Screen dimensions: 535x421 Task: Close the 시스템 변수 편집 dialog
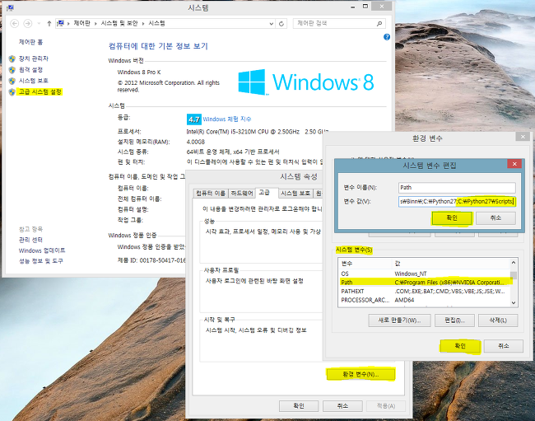[x=514, y=164]
